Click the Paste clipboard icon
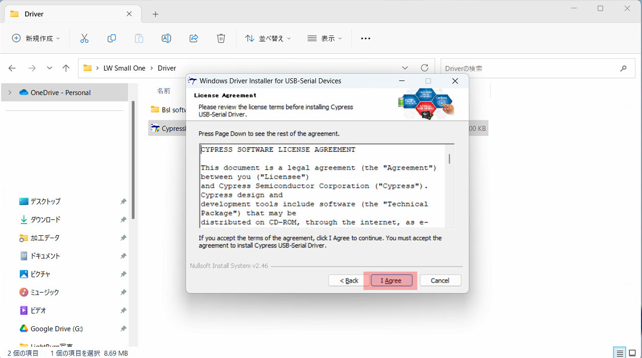This screenshot has height=358, width=642. click(139, 38)
